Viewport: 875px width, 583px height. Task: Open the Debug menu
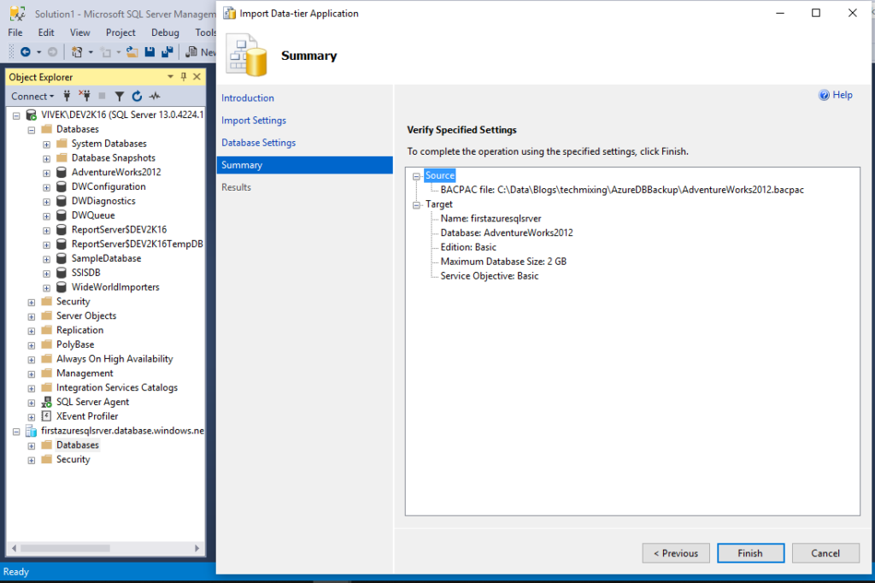[165, 32]
